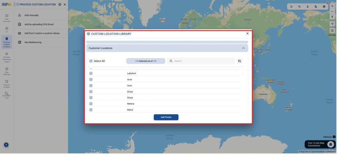338x157 pixels.
Task: Click the Rahul name in list
Action: click(x=130, y=110)
